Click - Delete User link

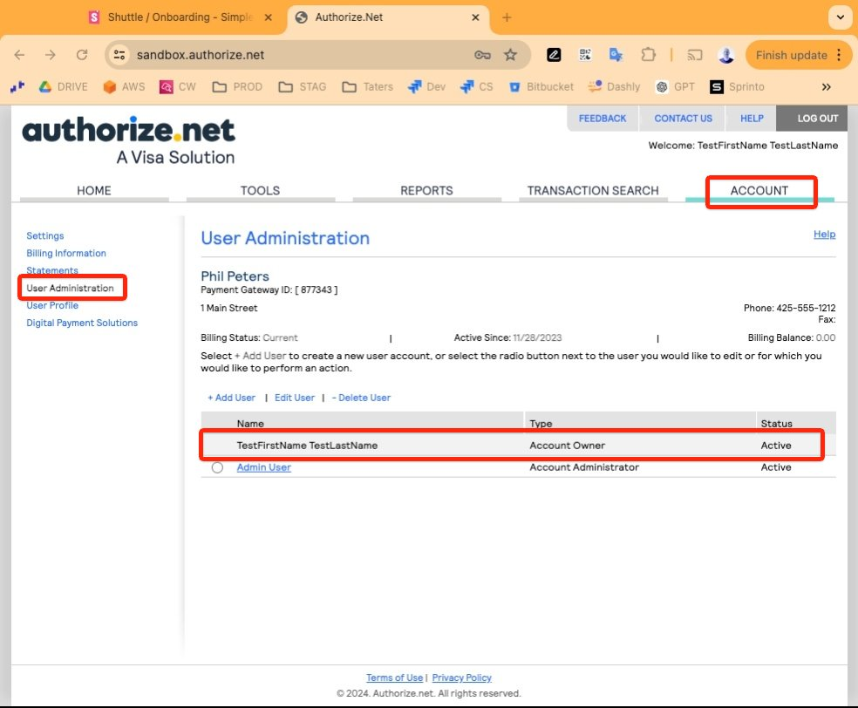(361, 398)
